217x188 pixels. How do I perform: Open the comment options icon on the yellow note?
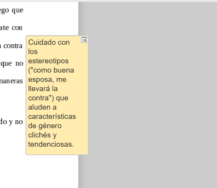tap(84, 40)
